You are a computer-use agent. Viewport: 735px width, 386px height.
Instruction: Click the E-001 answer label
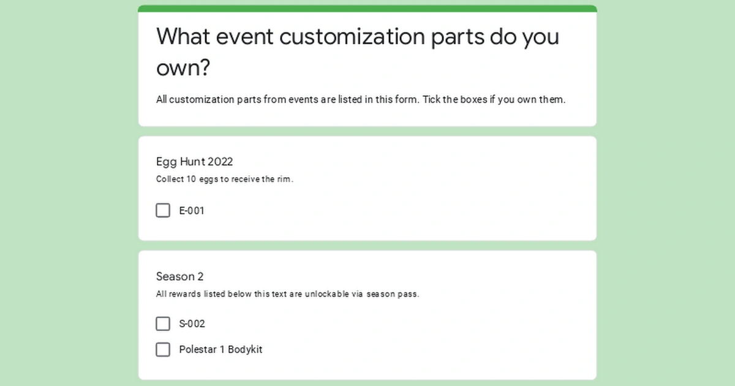click(192, 210)
